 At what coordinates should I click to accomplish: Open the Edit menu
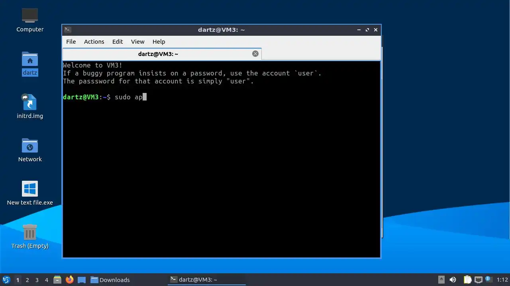[118, 41]
